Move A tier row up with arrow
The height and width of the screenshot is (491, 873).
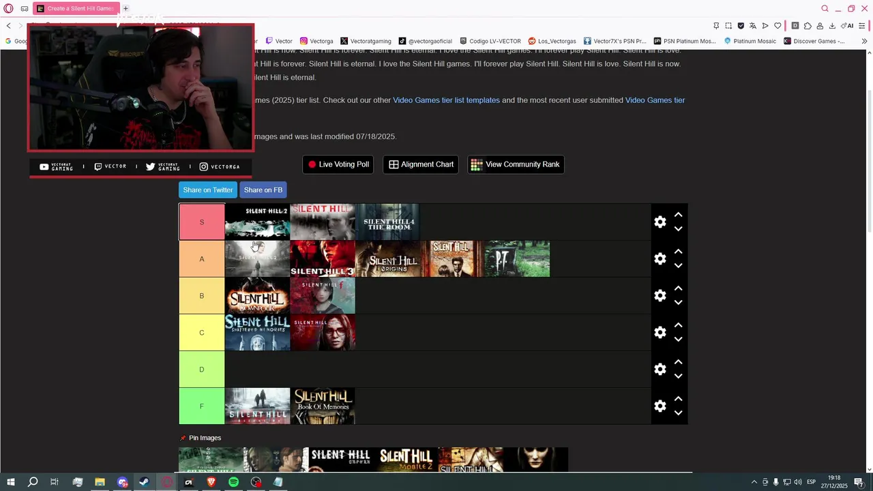coord(678,252)
